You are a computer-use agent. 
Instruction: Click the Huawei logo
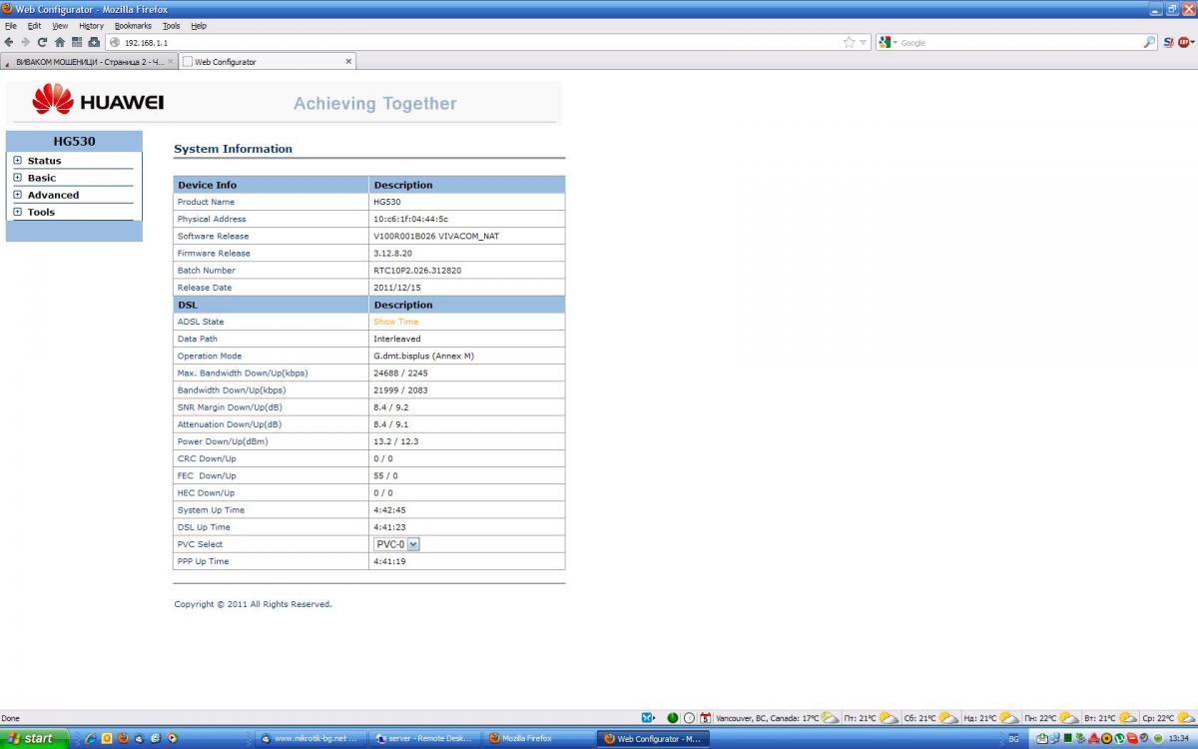[98, 100]
